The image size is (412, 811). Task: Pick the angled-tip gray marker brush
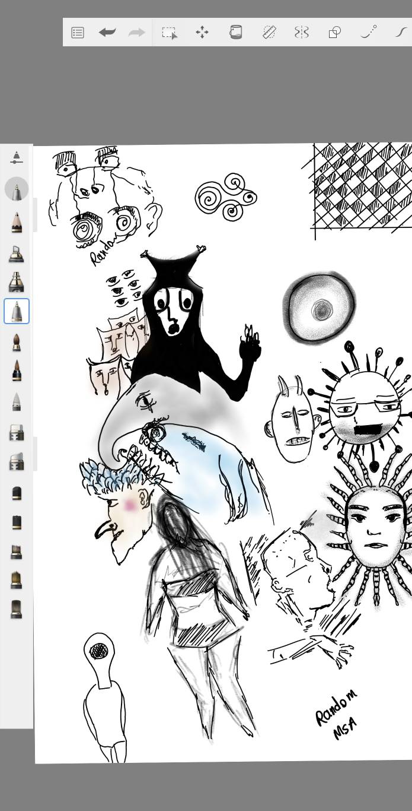tap(17, 461)
